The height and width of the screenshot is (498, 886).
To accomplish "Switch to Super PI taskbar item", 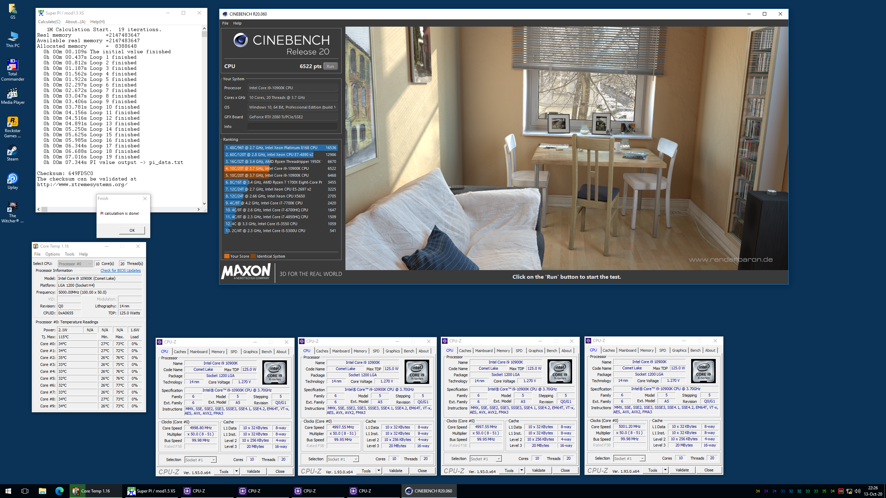I will coord(151,491).
